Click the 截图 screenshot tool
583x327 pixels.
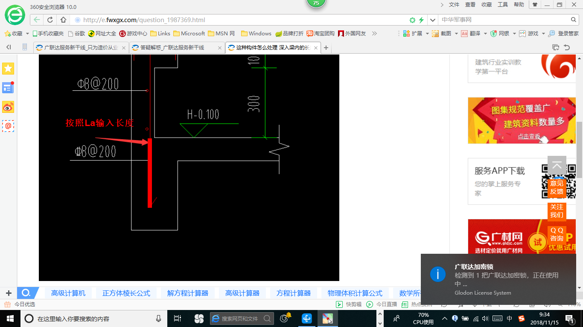click(x=441, y=33)
